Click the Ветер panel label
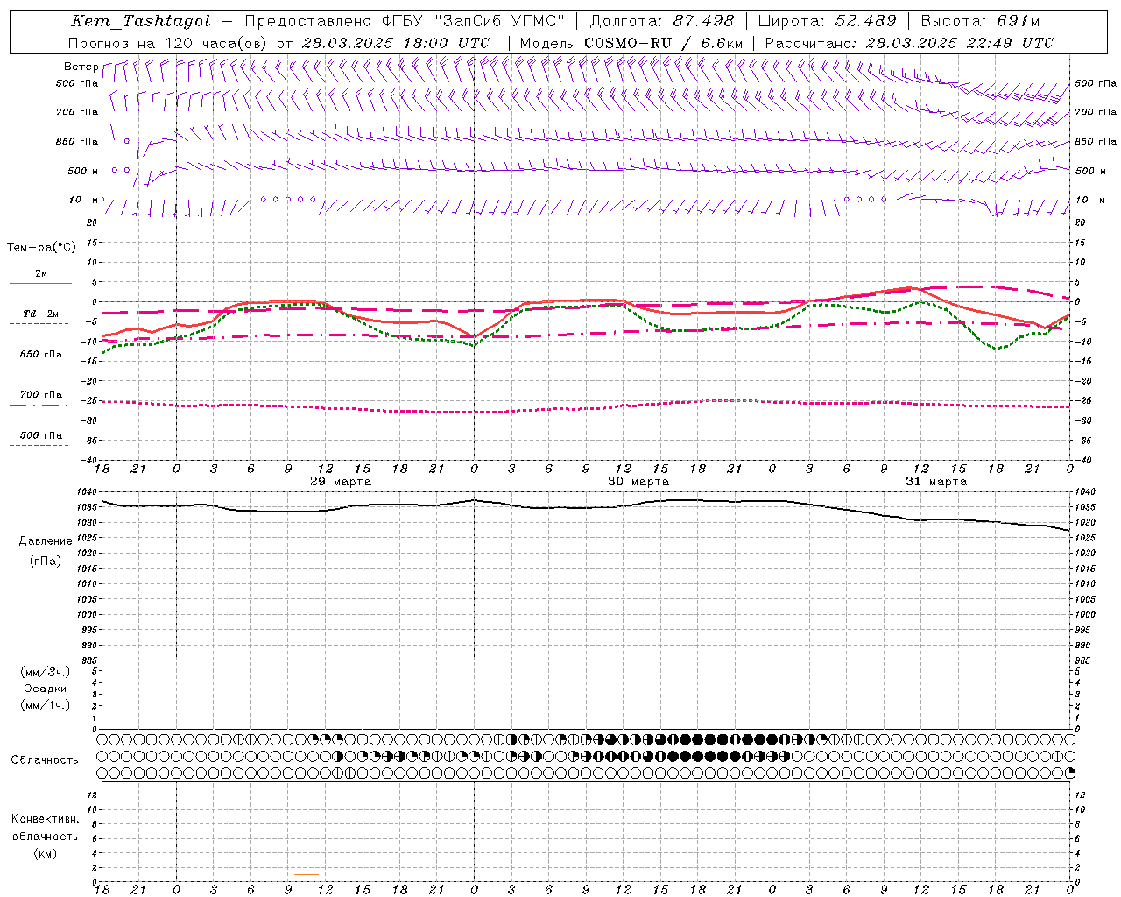1121x897 pixels. (81, 67)
